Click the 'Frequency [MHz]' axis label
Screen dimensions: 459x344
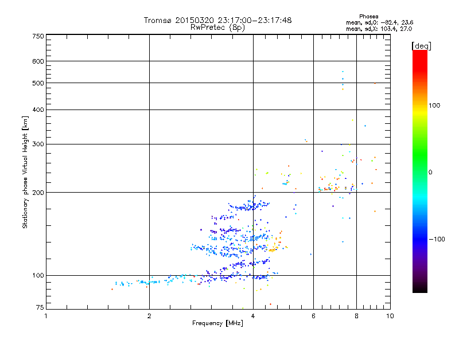pos(217,323)
